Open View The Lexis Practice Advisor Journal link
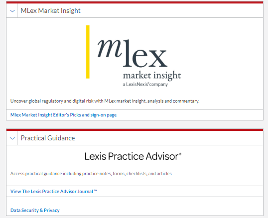 (x=54, y=191)
